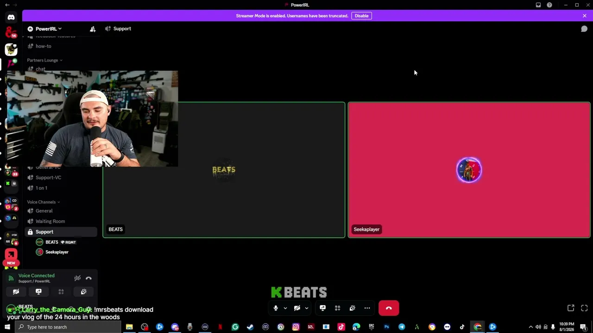Open Telegram from the taskbar
Image resolution: width=593 pixels, height=333 pixels.
(x=402, y=327)
